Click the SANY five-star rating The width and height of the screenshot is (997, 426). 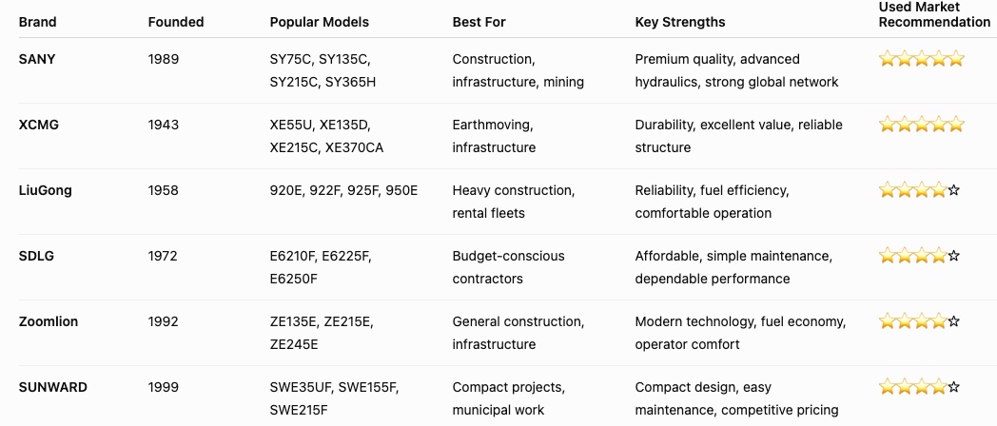pyautogui.click(x=921, y=59)
